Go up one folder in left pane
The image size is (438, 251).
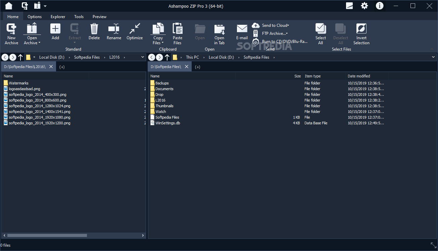coord(20,57)
